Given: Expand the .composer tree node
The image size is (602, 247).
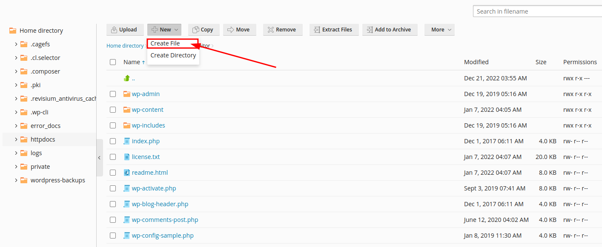Looking at the screenshot, I should click(16, 71).
